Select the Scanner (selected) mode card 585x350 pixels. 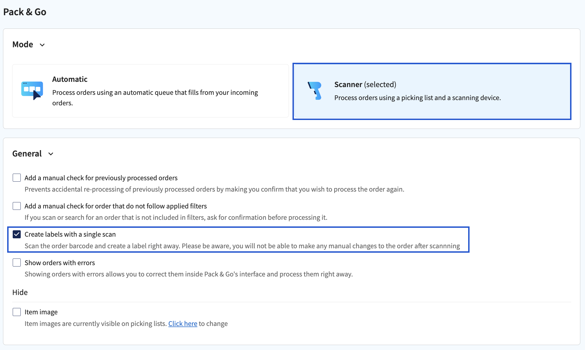pyautogui.click(x=432, y=91)
